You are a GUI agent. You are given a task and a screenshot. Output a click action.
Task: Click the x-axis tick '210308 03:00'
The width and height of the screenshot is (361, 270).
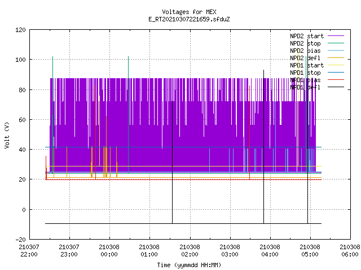pos(230,251)
